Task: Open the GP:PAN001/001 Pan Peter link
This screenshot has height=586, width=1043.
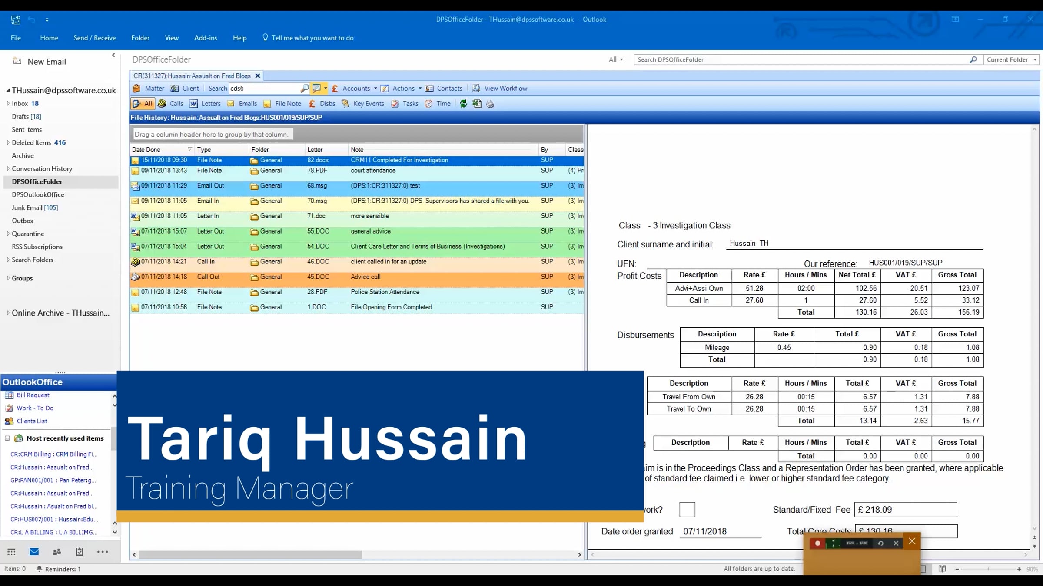Action: [53, 480]
